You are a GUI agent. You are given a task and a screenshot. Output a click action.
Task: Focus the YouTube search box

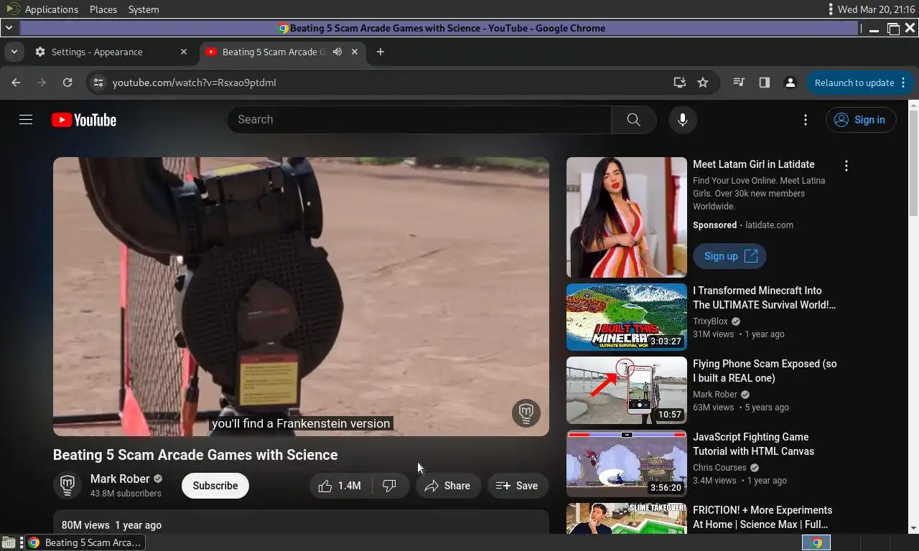tap(419, 120)
